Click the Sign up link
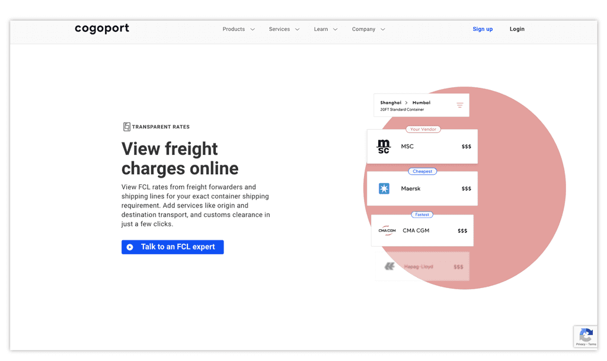Screen dimensions: 607x361 tap(483, 29)
